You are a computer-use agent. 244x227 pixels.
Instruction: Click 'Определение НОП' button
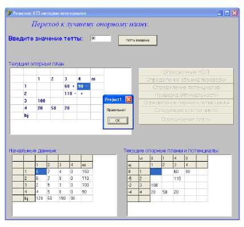click(186, 72)
